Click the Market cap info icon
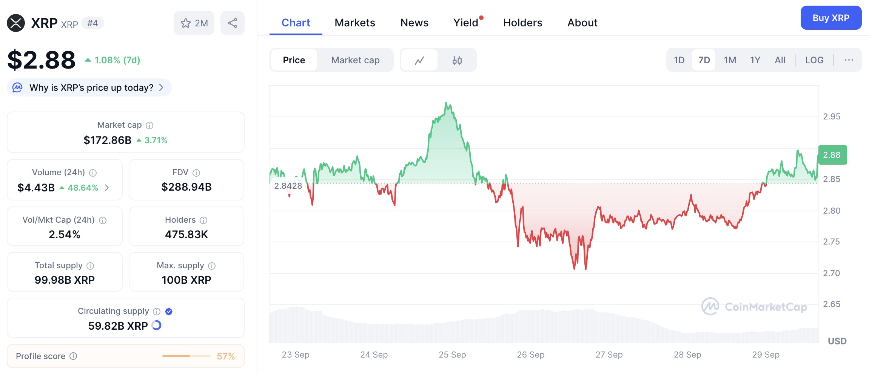 [x=149, y=125]
